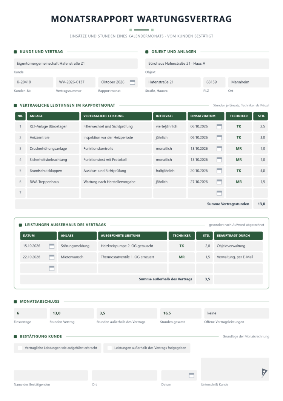Click Stunden außerhalb des Vertrags monthly summary field

[127, 313]
